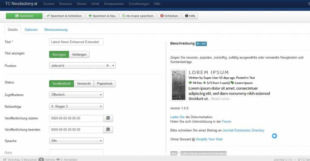Expand the Sprache dropdown

pyautogui.click(x=76, y=141)
